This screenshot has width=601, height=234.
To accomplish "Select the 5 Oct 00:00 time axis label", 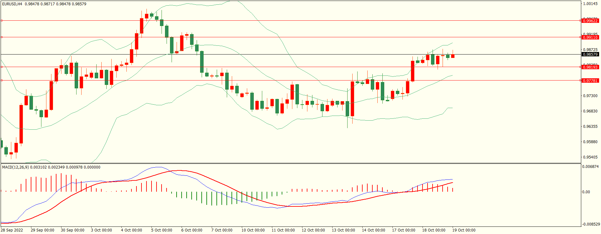I will click(x=162, y=230).
